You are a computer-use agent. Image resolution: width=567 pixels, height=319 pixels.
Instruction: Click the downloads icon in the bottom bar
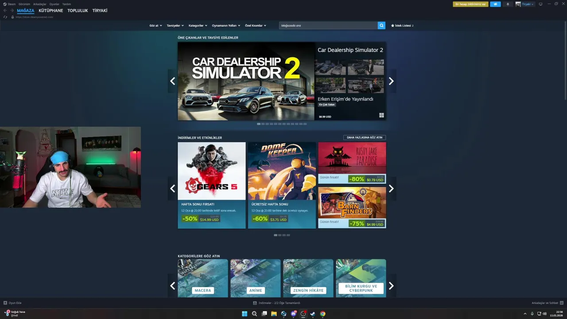coord(255,303)
